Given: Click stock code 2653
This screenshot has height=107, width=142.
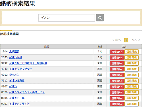Looking at the screenshot, I should 4,57.
